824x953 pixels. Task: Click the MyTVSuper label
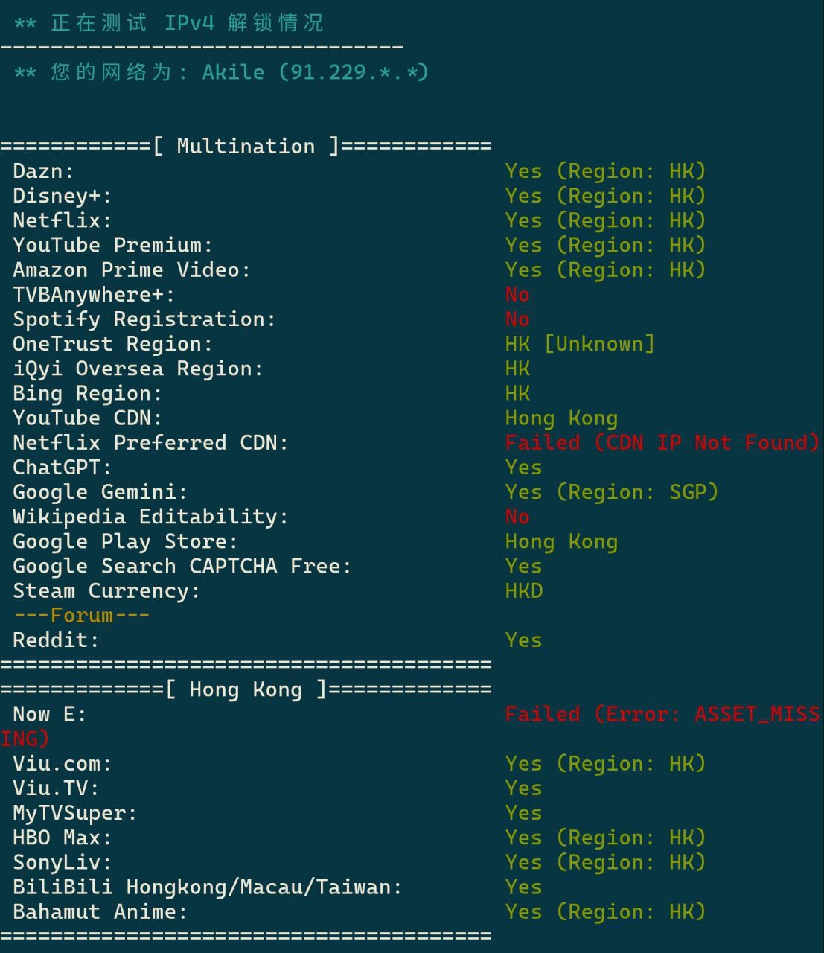click(74, 813)
